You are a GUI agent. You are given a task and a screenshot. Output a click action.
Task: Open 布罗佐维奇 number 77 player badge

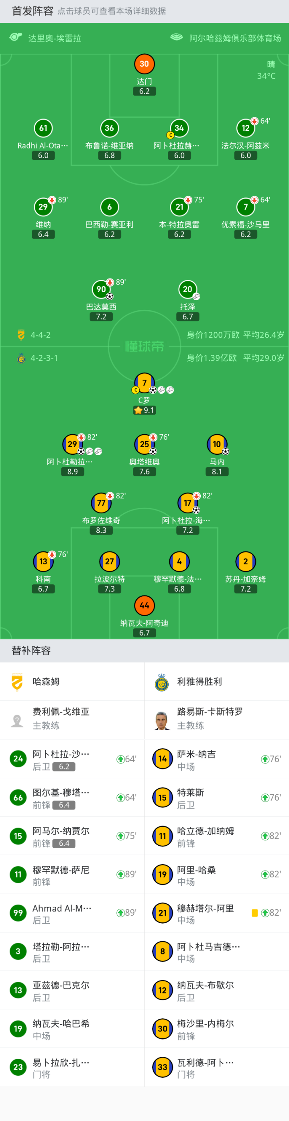pyautogui.click(x=101, y=503)
